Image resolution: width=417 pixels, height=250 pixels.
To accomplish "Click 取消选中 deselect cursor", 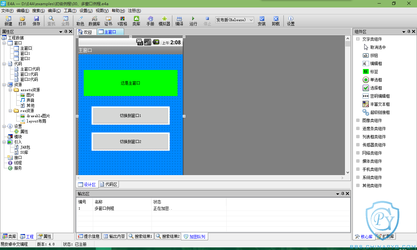I will point(374,47).
